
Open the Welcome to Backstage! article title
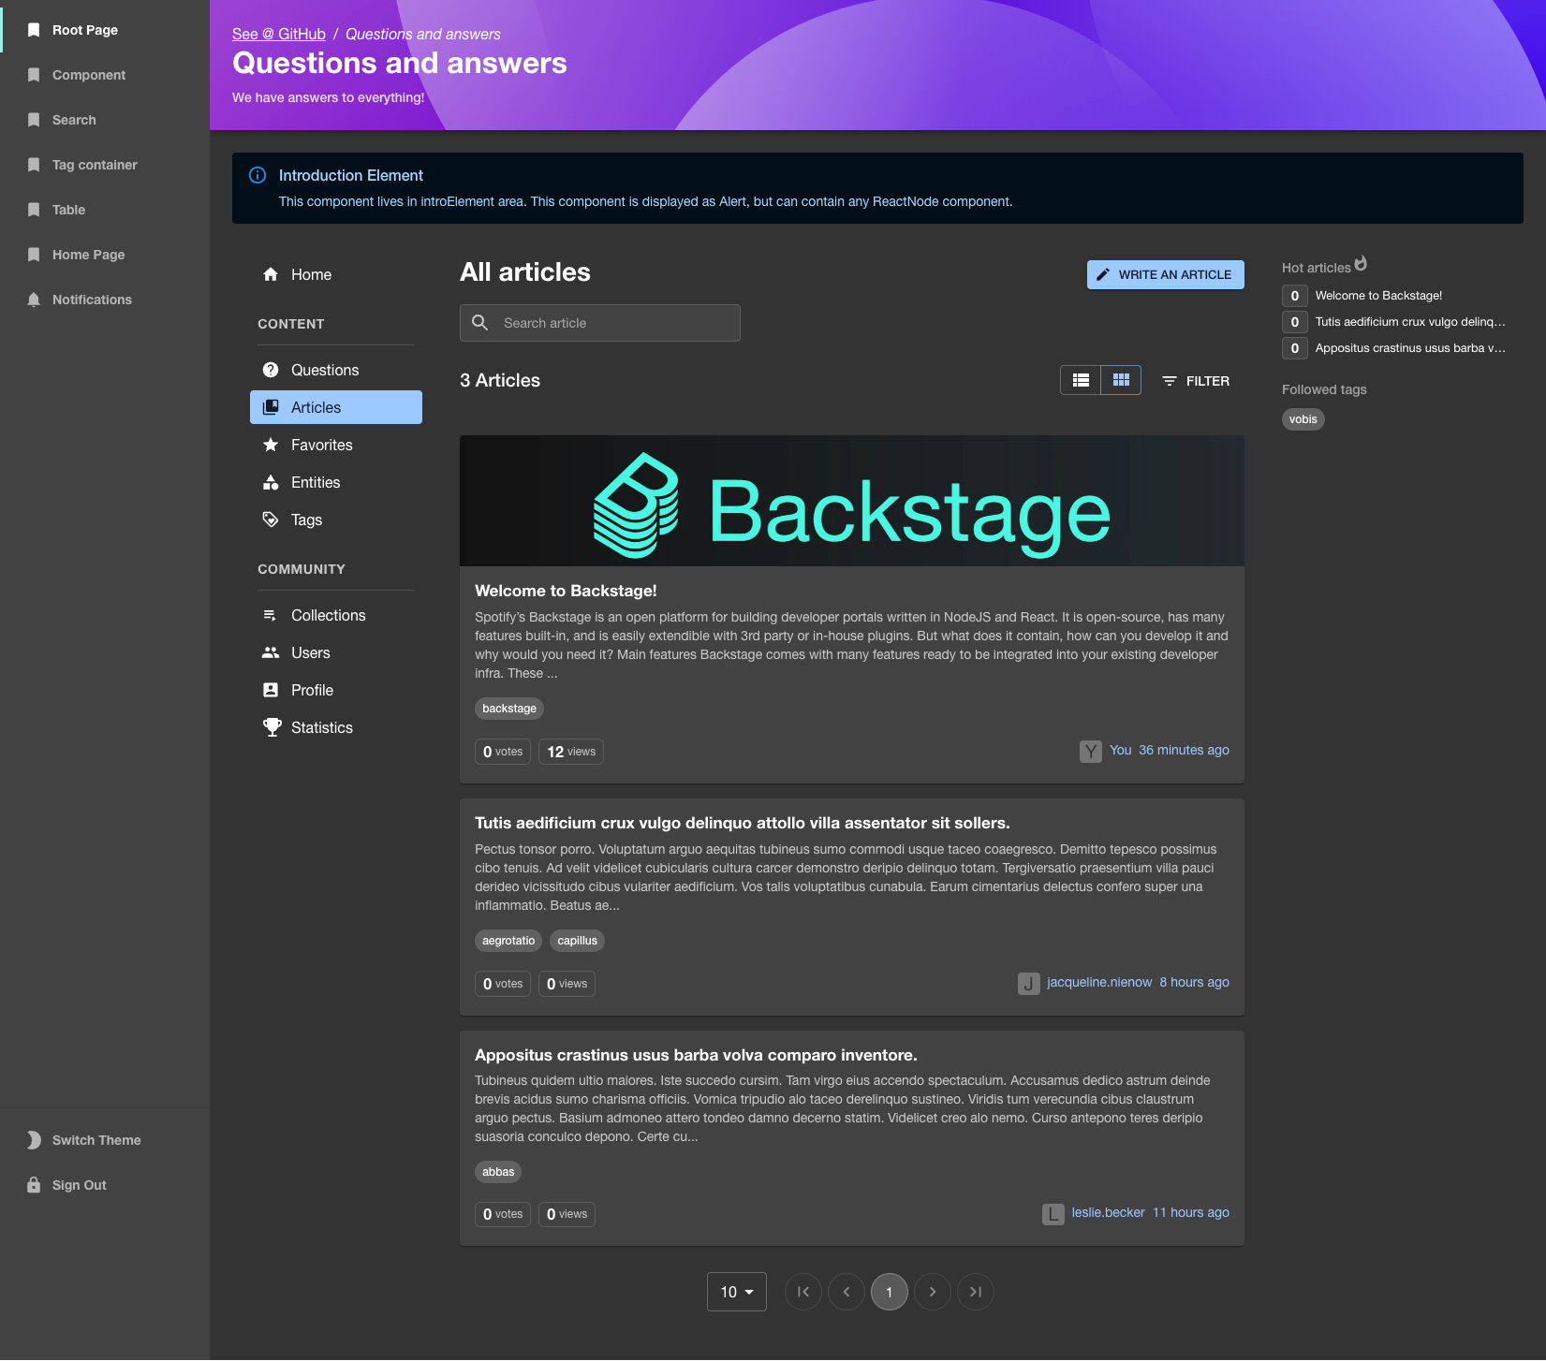click(x=566, y=591)
